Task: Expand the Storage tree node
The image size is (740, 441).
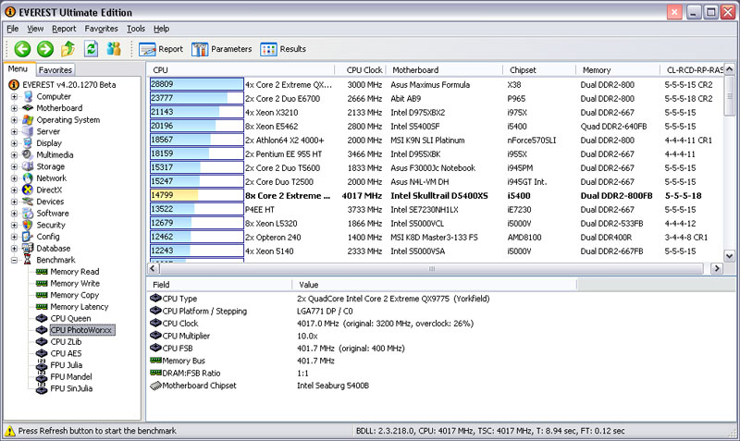Action: pos(14,166)
